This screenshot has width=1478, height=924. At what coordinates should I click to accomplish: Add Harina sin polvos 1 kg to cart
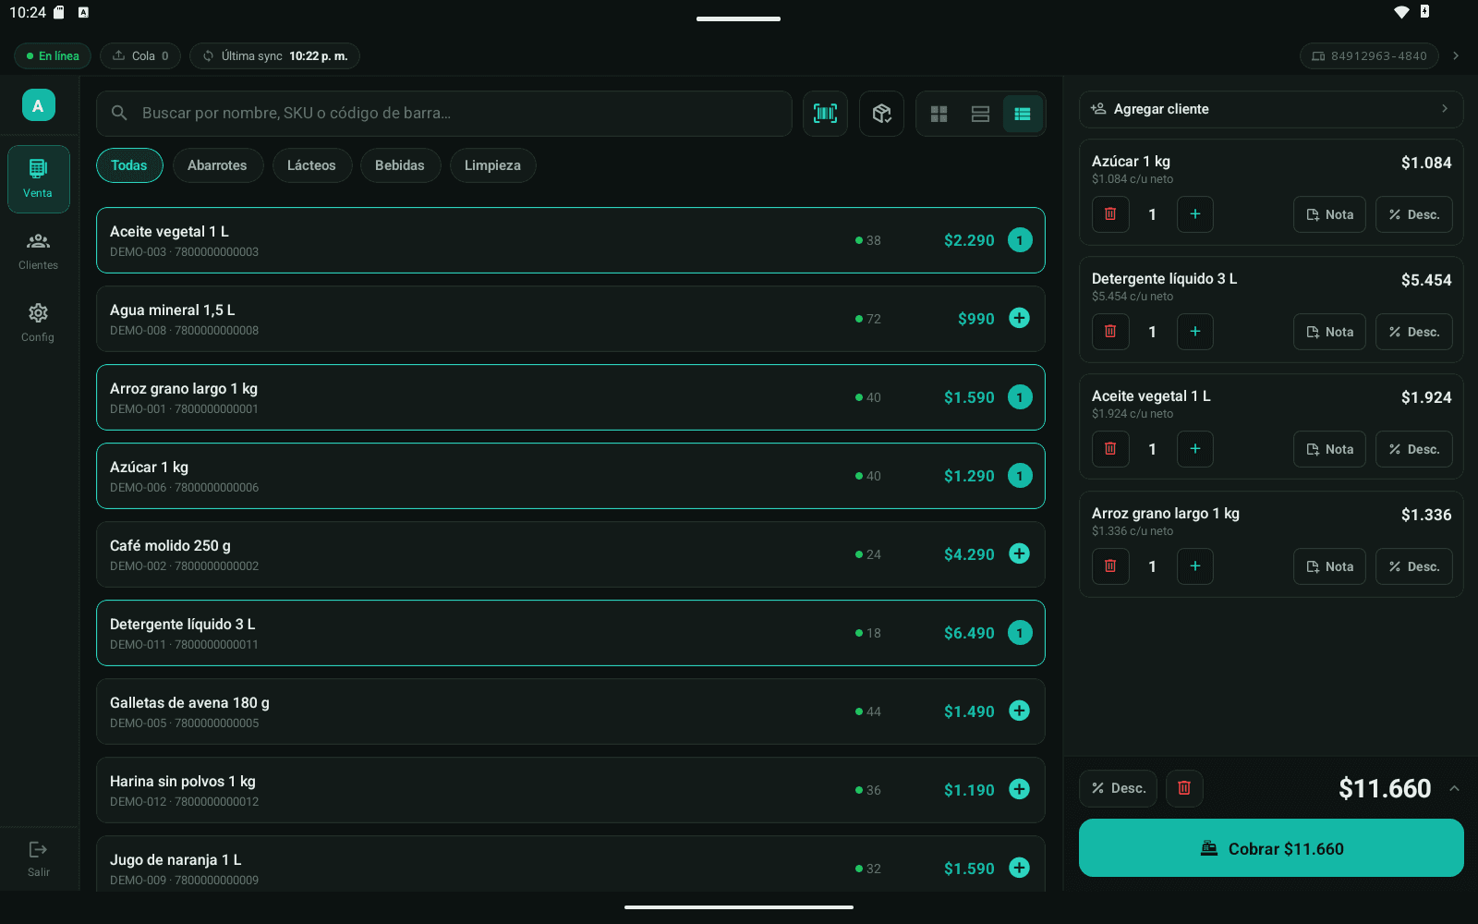(x=1019, y=789)
